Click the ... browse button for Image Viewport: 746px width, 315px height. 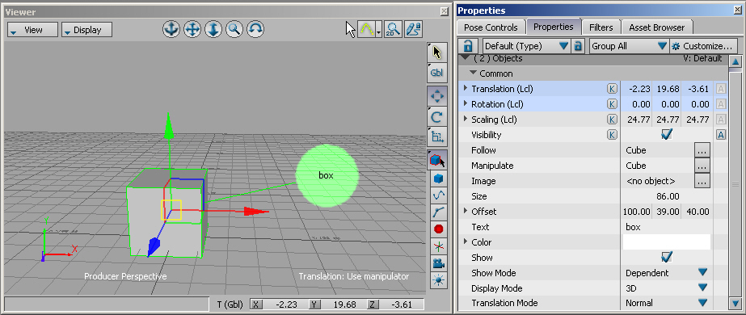click(702, 181)
